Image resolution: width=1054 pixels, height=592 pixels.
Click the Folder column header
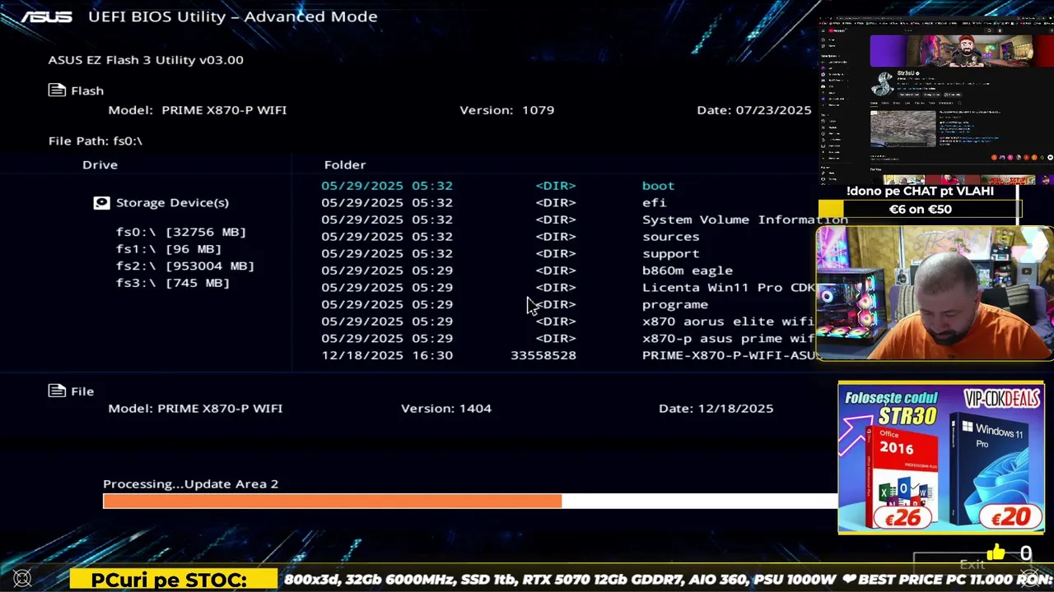(x=345, y=164)
